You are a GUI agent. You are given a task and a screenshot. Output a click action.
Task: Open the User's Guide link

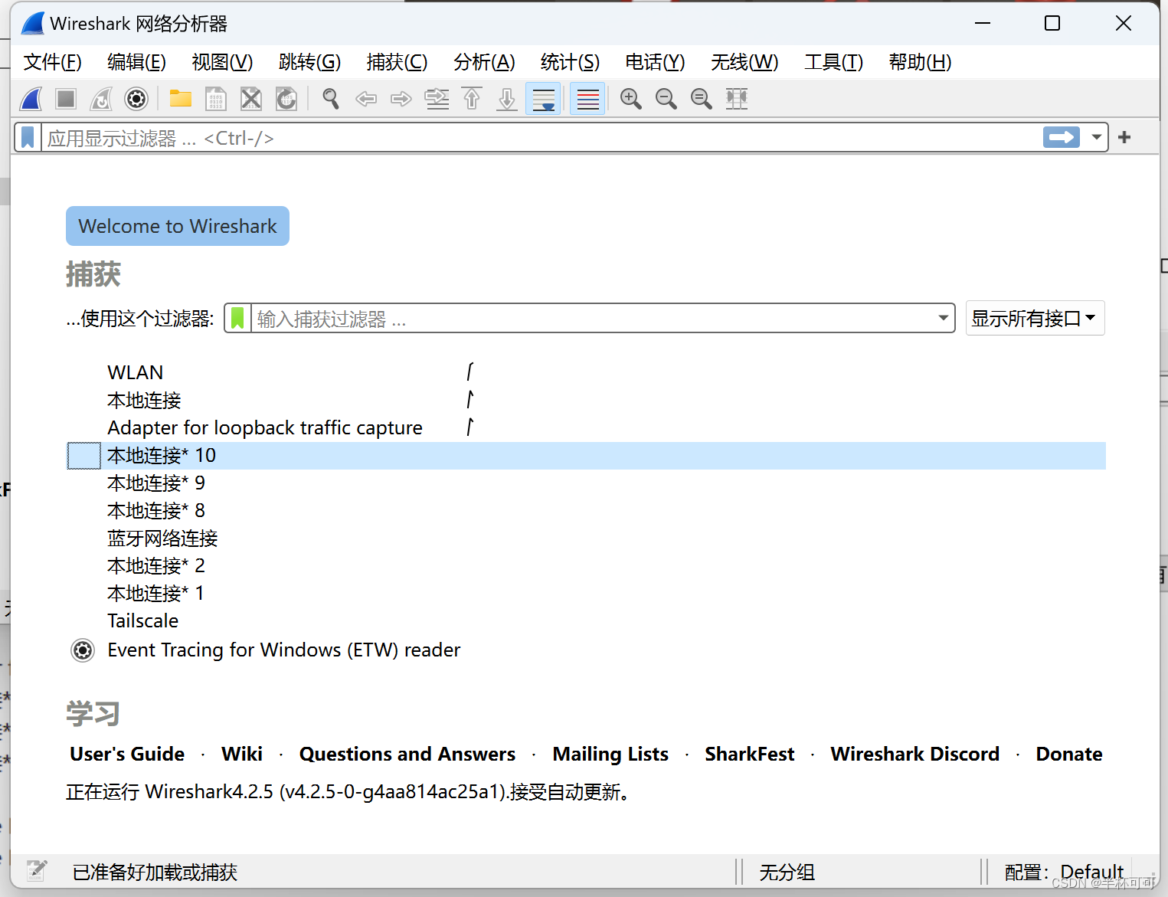(x=127, y=754)
